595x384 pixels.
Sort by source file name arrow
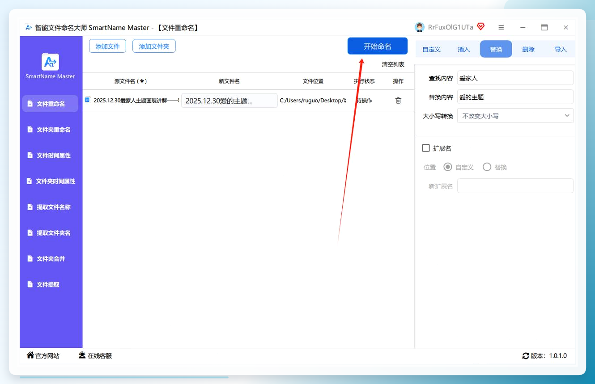142,81
